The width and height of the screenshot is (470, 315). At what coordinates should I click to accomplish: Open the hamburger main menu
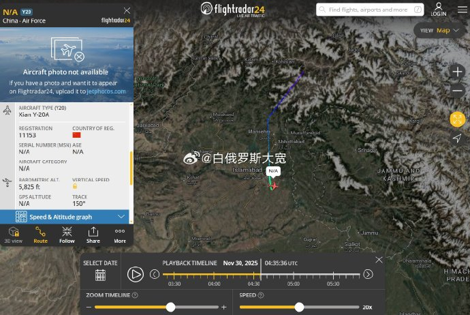click(x=463, y=10)
